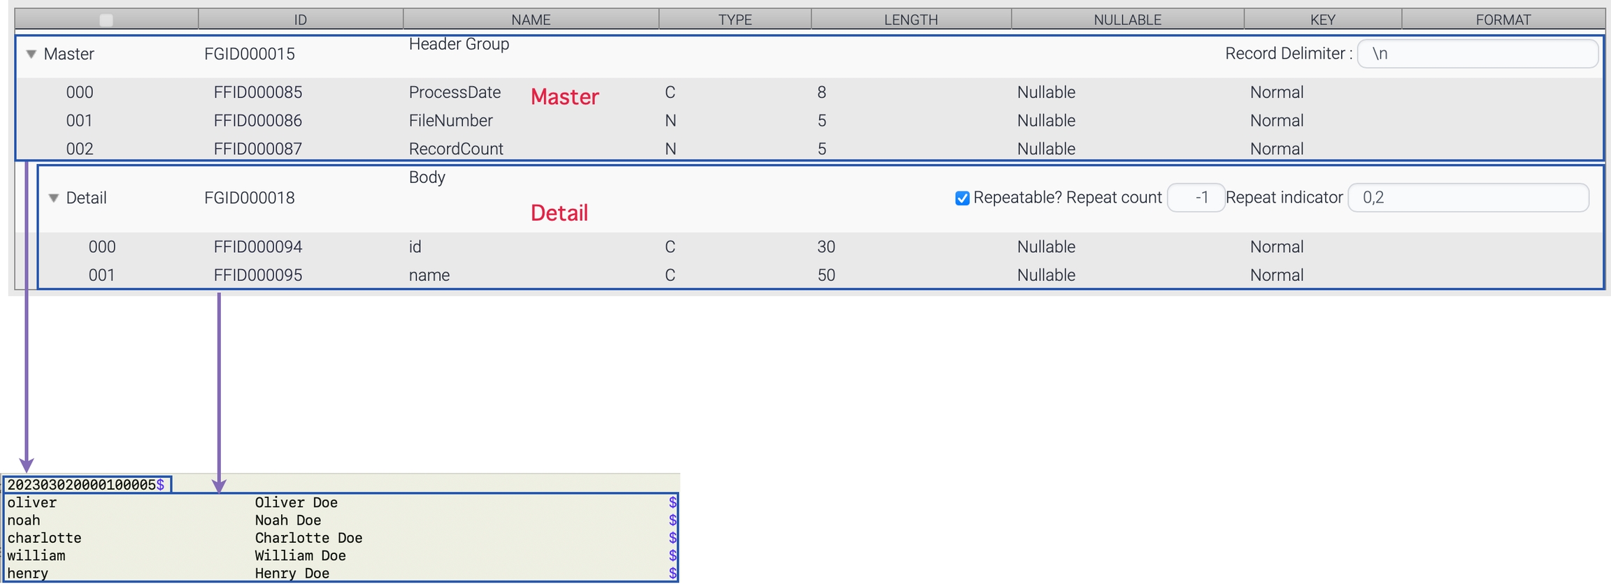Click the TYPE column header
Image resolution: width=1611 pixels, height=584 pixels.
point(735,20)
